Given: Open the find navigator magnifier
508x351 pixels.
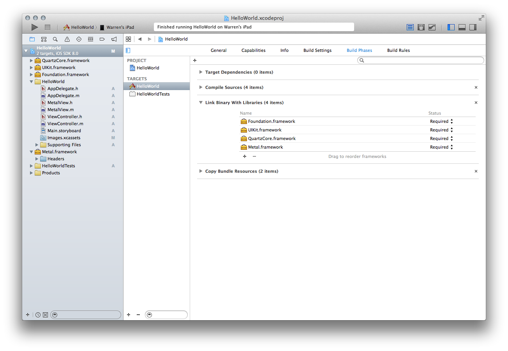Looking at the screenshot, I should click(55, 39).
